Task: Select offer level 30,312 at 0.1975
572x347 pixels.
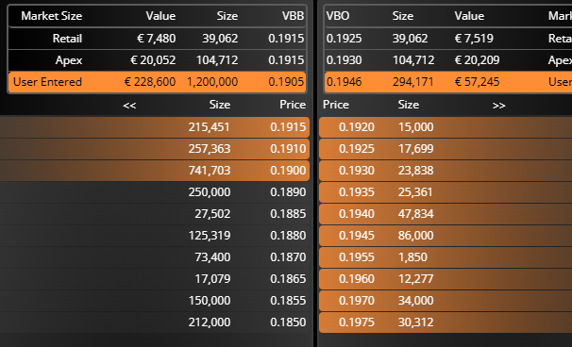Action: [446, 322]
